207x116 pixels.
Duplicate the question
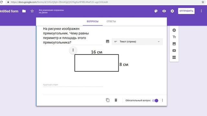click(x=108, y=100)
